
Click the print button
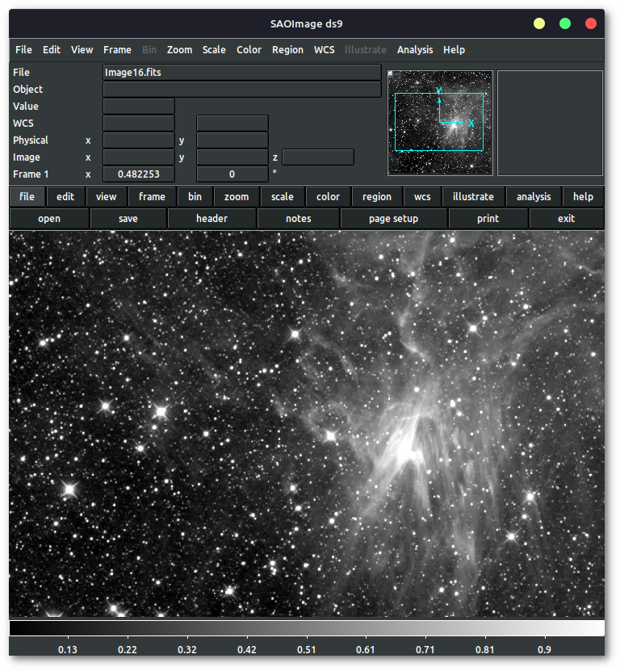point(488,219)
